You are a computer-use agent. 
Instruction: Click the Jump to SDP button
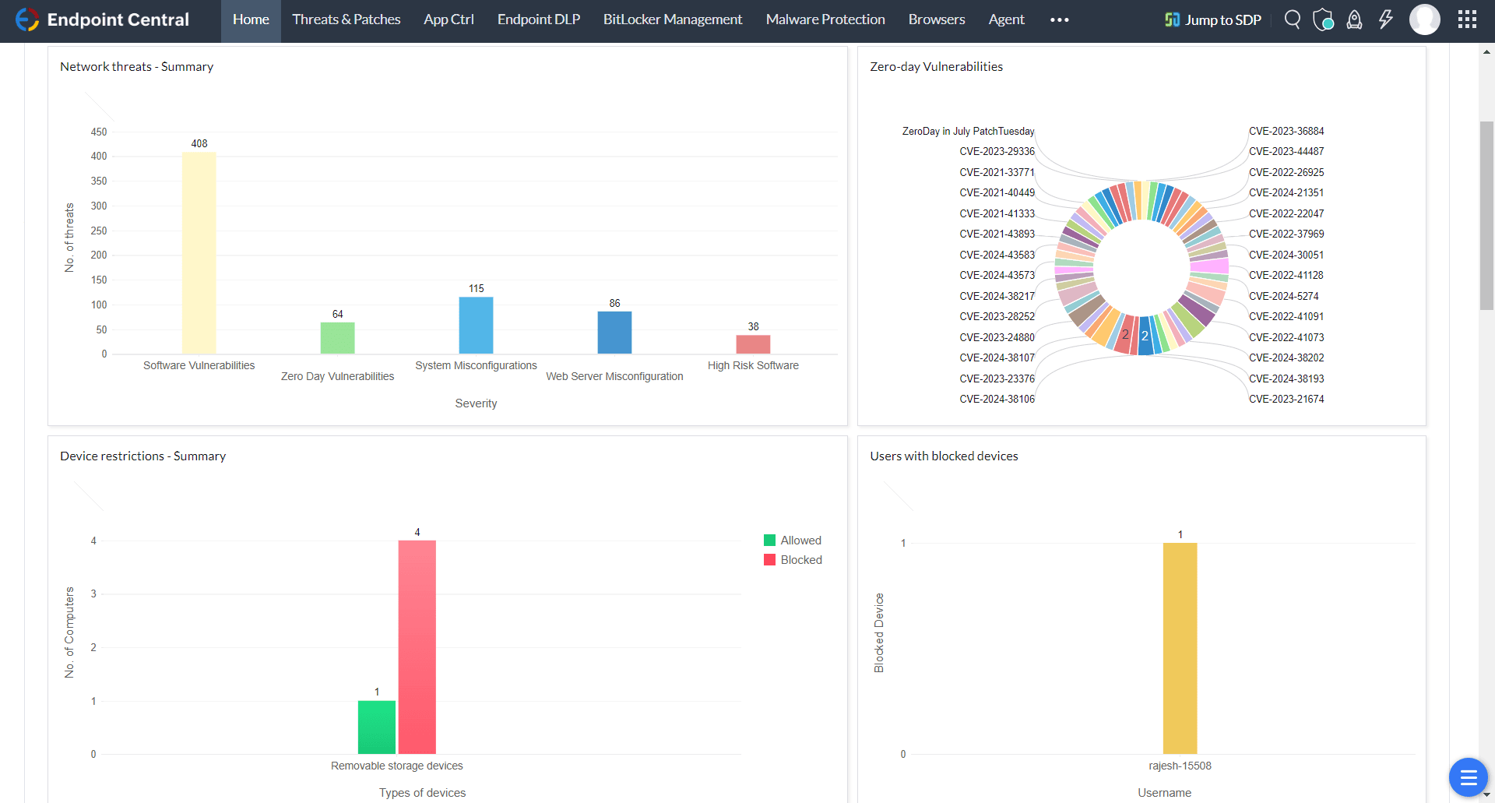pyautogui.click(x=1212, y=19)
